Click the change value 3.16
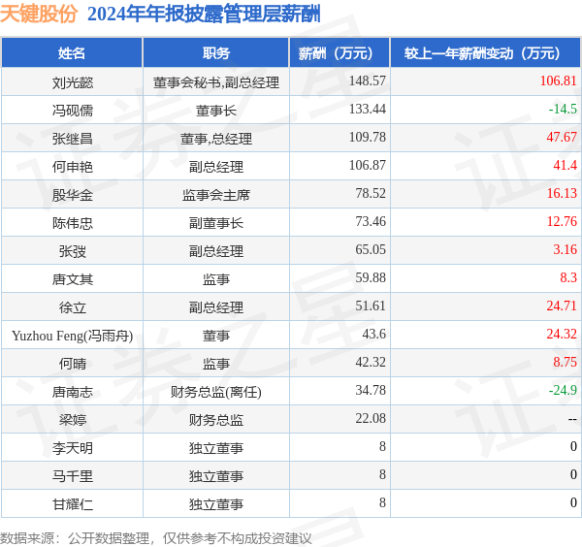The image size is (582, 547). (565, 249)
